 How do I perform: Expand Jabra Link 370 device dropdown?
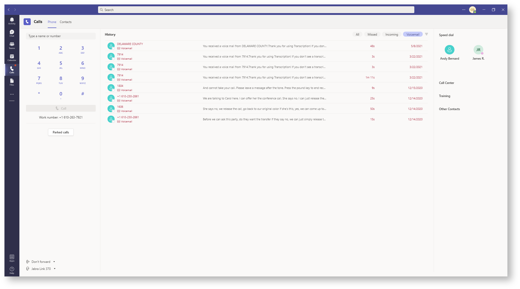pyautogui.click(x=55, y=269)
